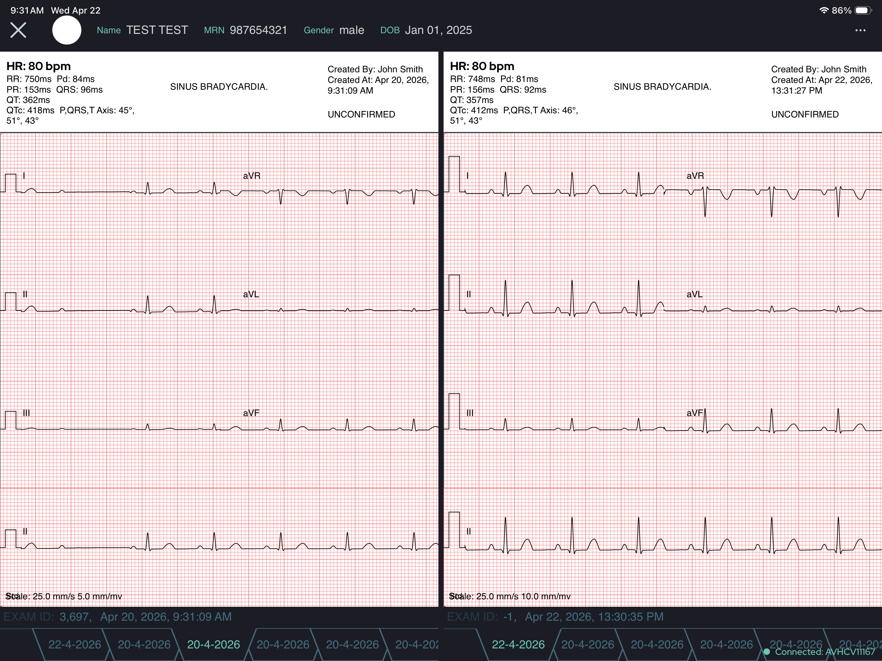The image size is (882, 661).
Task: Close the ECG comparison view with X
Action: click(18, 30)
